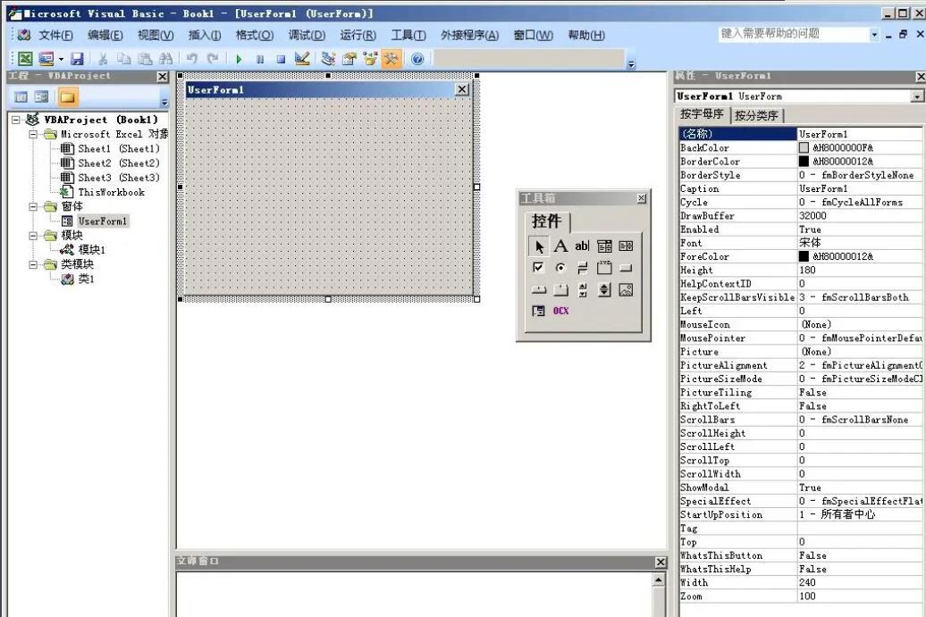The height and width of the screenshot is (617, 926).
Task: Click the 控件 tab in the toolbox
Action: (x=546, y=221)
